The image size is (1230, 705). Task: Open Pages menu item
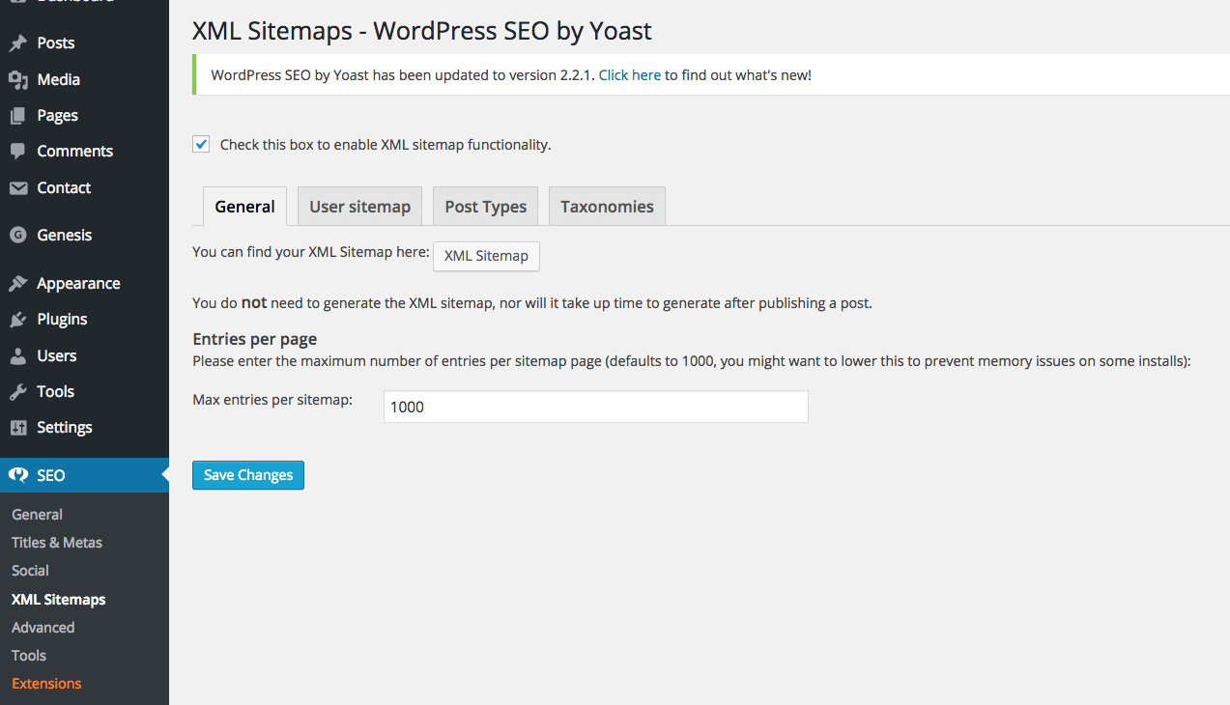[57, 116]
